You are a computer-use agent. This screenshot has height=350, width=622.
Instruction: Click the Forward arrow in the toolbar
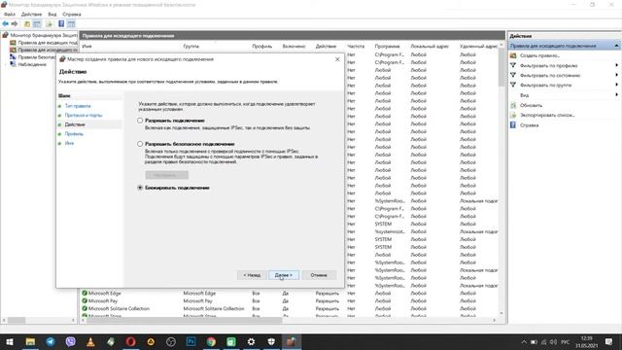15,23
